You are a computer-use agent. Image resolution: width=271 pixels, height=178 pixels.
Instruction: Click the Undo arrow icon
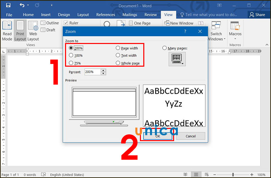pos(22,5)
